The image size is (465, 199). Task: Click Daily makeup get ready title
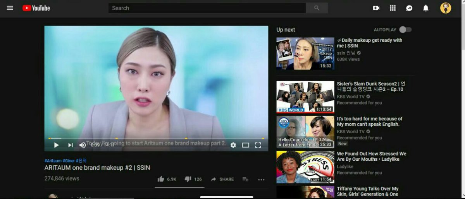370,43
